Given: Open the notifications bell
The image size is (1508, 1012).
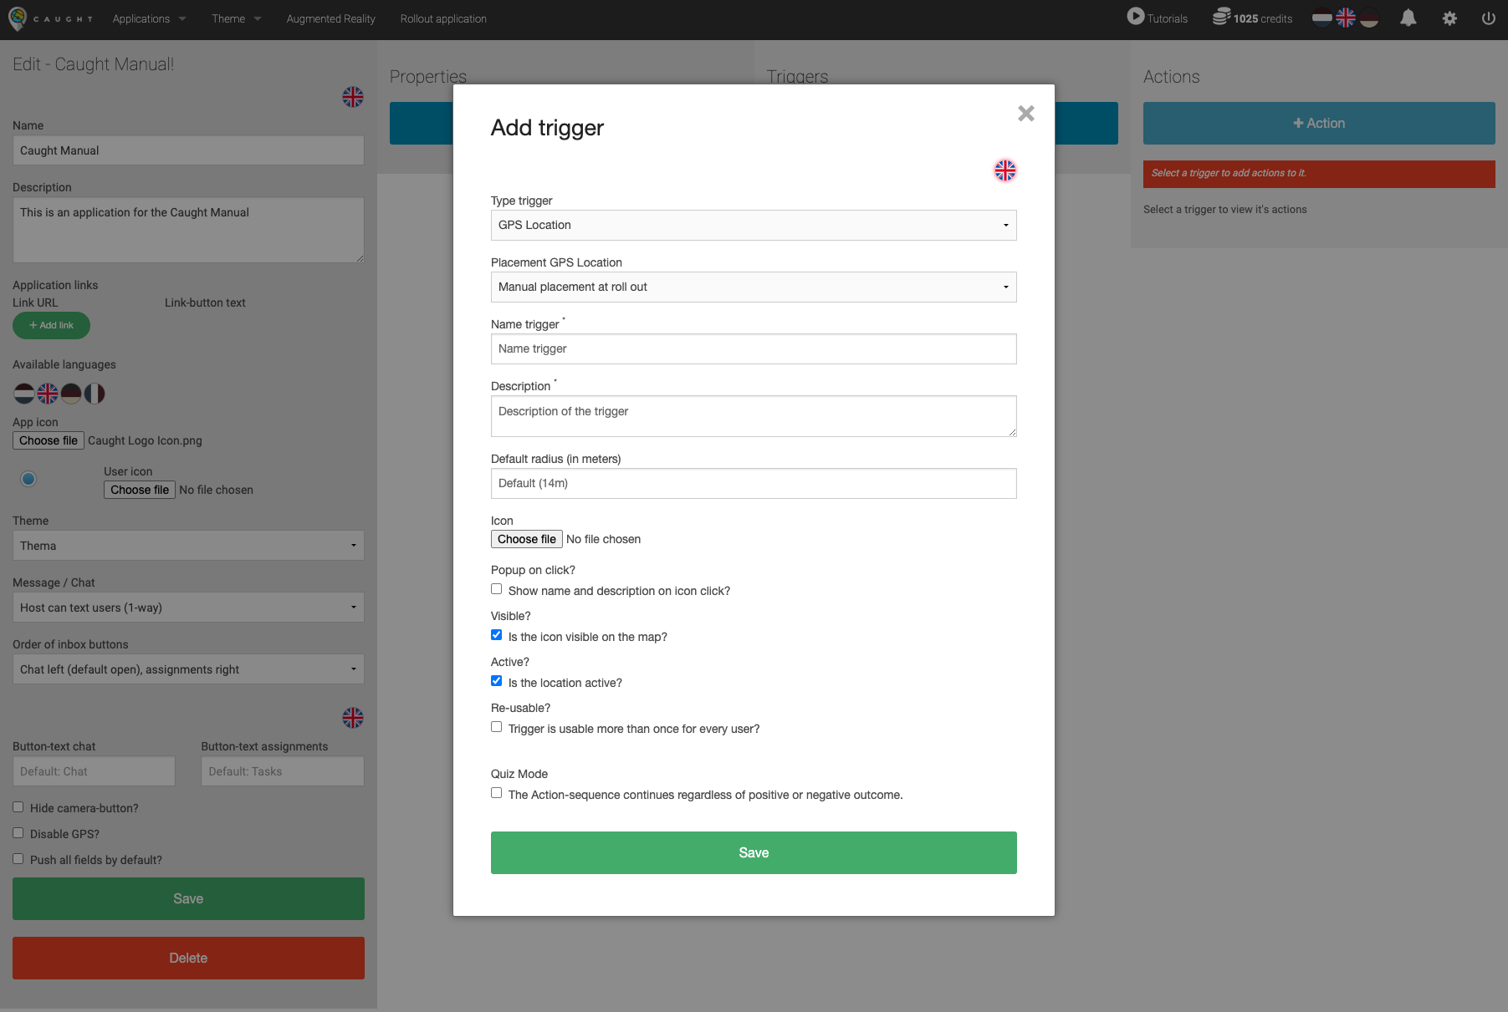Looking at the screenshot, I should tap(1408, 18).
